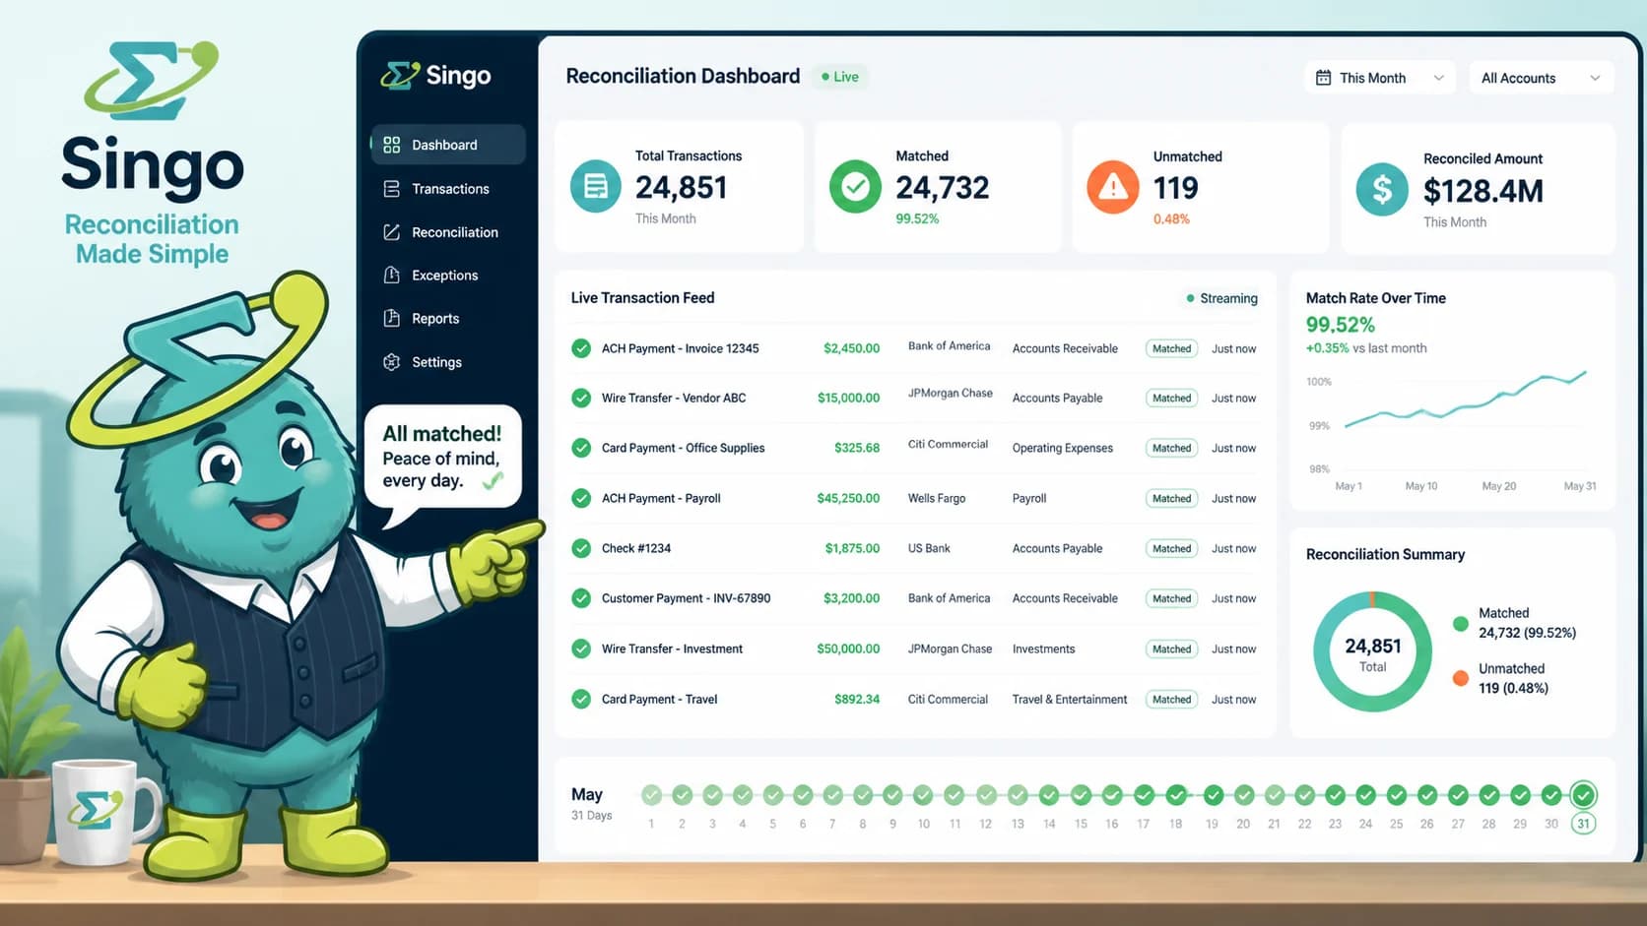Click the Singo logo in the sidebar

pyautogui.click(x=435, y=76)
